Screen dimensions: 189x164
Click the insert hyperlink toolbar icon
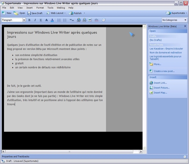[79, 20]
